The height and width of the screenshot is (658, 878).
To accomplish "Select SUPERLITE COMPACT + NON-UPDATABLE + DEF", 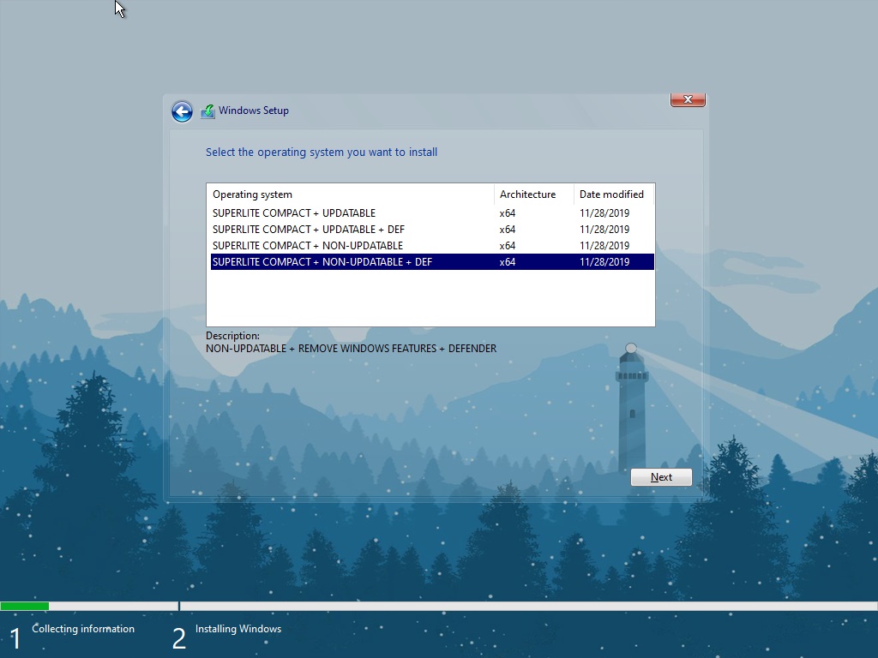I will tap(432, 262).
